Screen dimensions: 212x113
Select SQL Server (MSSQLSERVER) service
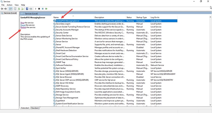(x=115, y=71)
